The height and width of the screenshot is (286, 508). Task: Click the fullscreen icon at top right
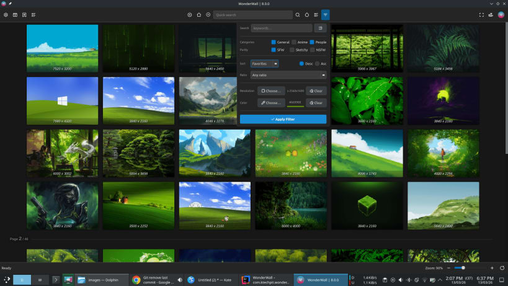(481, 15)
